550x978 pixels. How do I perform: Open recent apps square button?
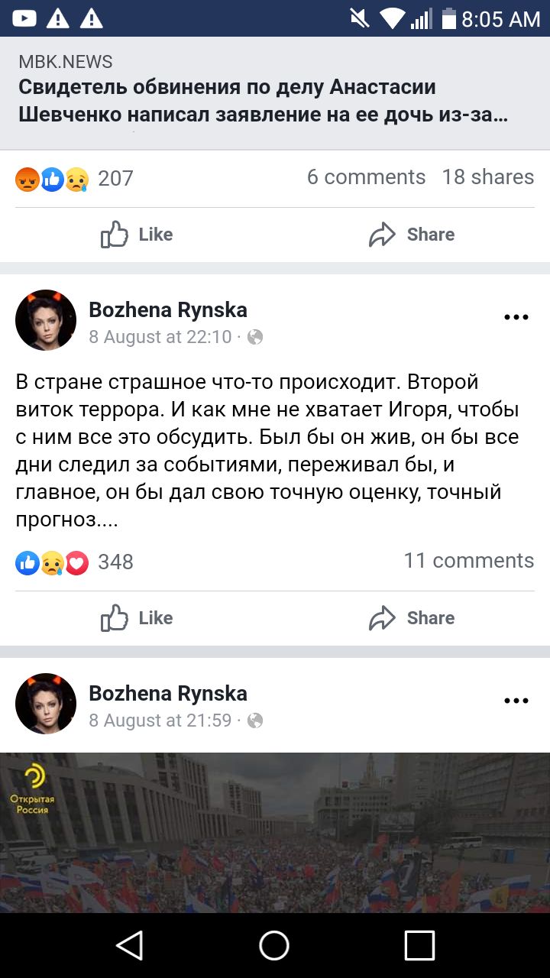coord(419,946)
